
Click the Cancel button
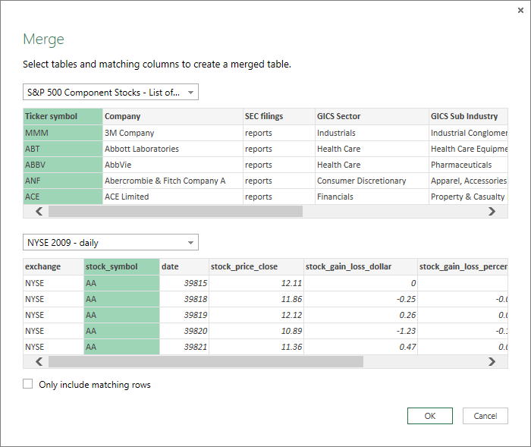click(x=485, y=416)
